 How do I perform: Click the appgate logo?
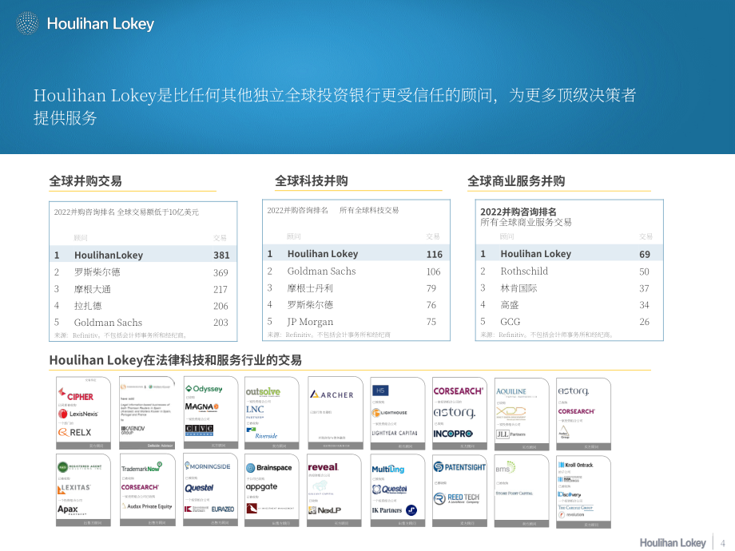click(x=261, y=487)
